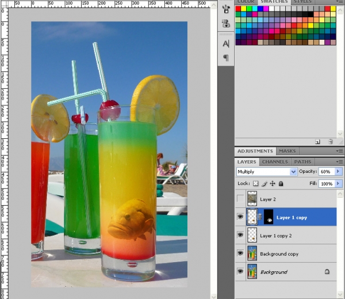Click the Opacity 60% field
Image resolution: width=345 pixels, height=299 pixels.
tap(327, 172)
